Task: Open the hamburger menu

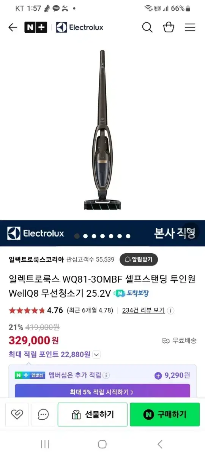Action: (190, 27)
